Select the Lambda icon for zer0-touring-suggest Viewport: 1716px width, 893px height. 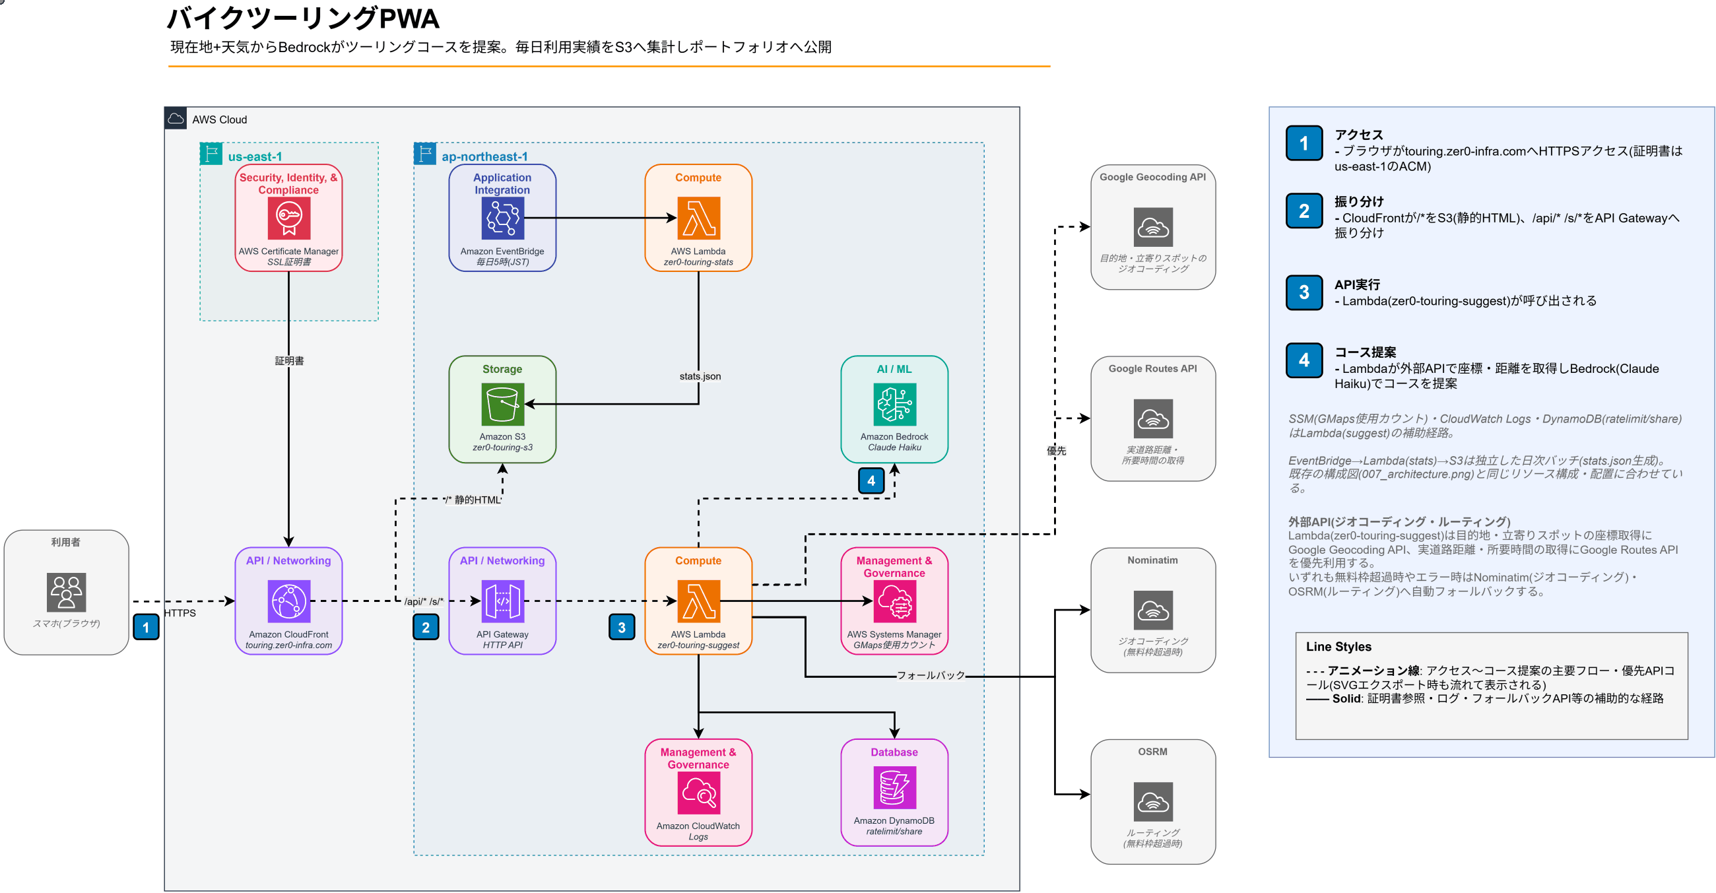pos(698,601)
